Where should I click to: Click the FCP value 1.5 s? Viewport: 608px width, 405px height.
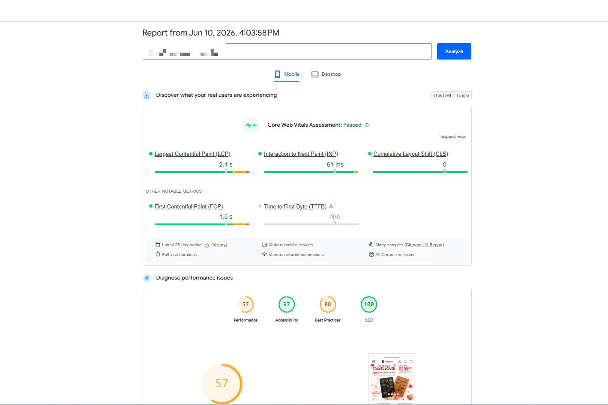click(226, 217)
